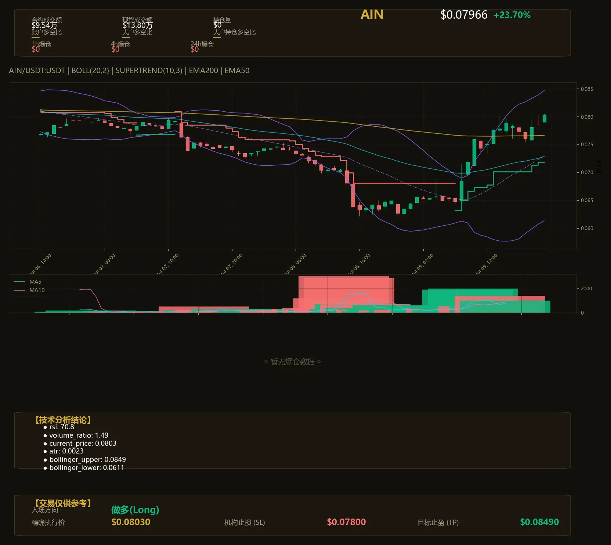This screenshot has width=611, height=545.
Task: Click the 机构止损 (SL) label
Action: pyautogui.click(x=245, y=522)
